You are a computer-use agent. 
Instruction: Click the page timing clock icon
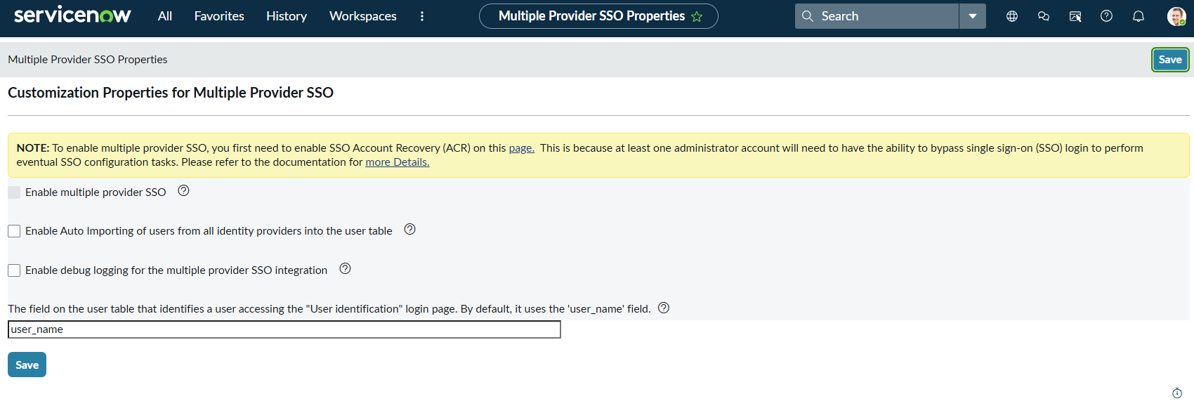click(x=1177, y=393)
